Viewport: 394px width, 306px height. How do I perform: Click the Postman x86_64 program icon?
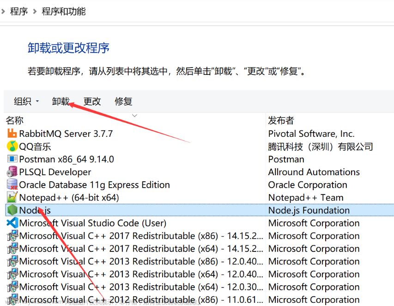click(x=12, y=159)
